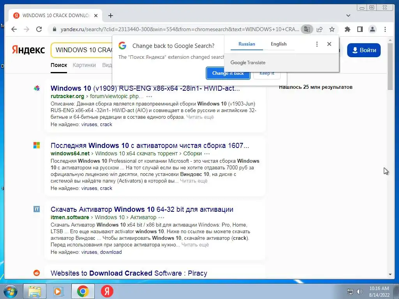
Task: Select Russian in the translate popup
Action: (x=247, y=44)
